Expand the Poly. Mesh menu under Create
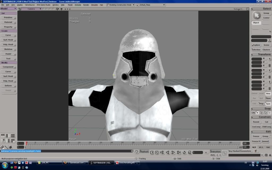Viewport: 272px width, 170px height. pyautogui.click(x=8, y=45)
